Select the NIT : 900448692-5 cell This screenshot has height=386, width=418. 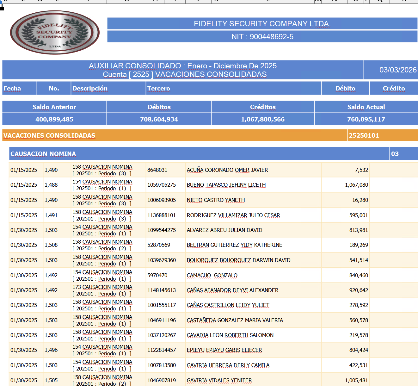(262, 37)
